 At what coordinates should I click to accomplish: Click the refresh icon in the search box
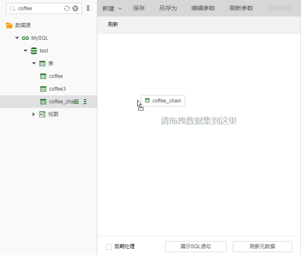coord(67,8)
